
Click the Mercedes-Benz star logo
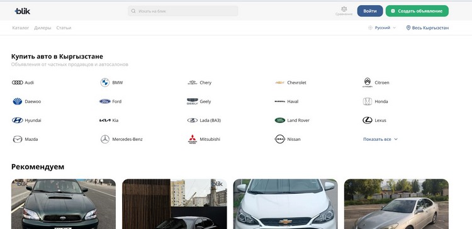(x=104, y=139)
